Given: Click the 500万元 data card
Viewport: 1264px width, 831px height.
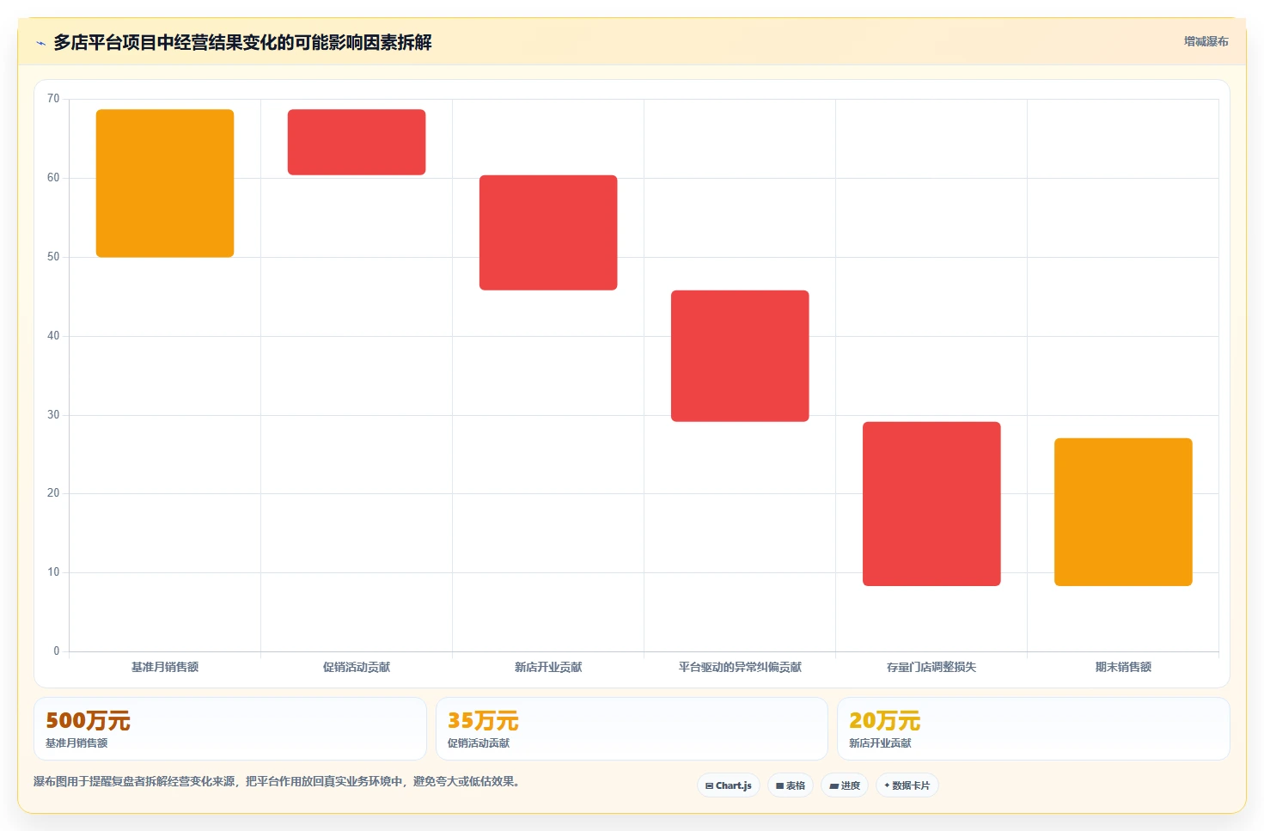Looking at the screenshot, I should coord(230,729).
